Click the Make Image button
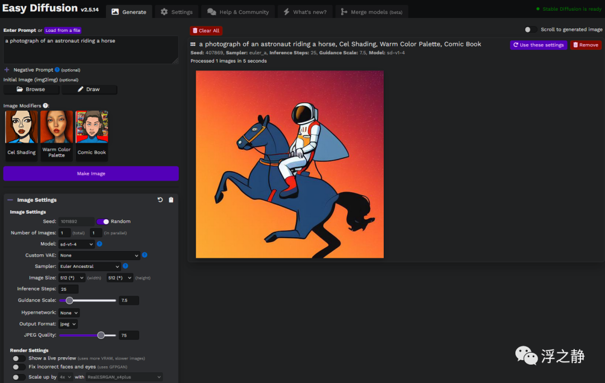The width and height of the screenshot is (605, 383). point(91,173)
